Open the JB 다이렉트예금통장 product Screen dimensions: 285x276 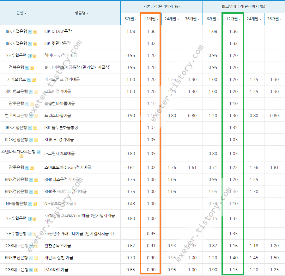pyautogui.click(x=78, y=67)
